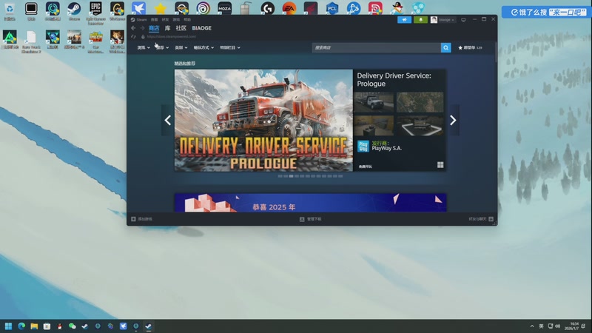Click add a game at bottom left
Screen dimensions: 592x333
click(x=141, y=219)
